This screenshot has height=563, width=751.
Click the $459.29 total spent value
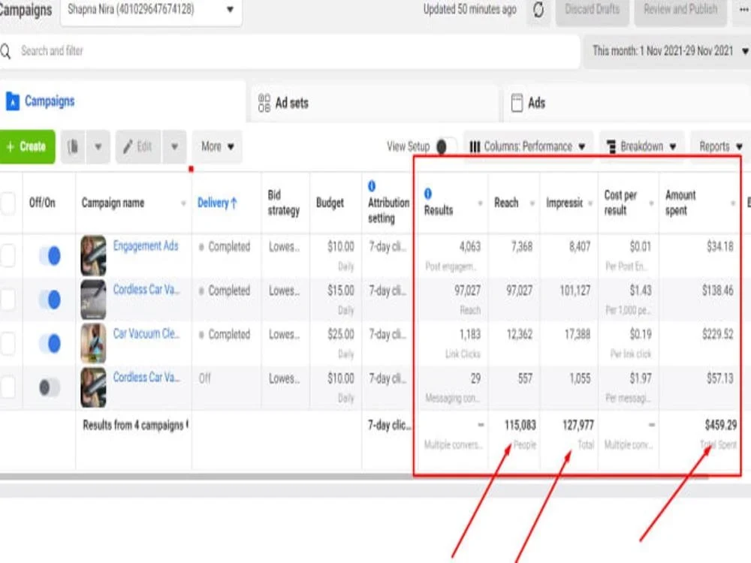(x=721, y=425)
